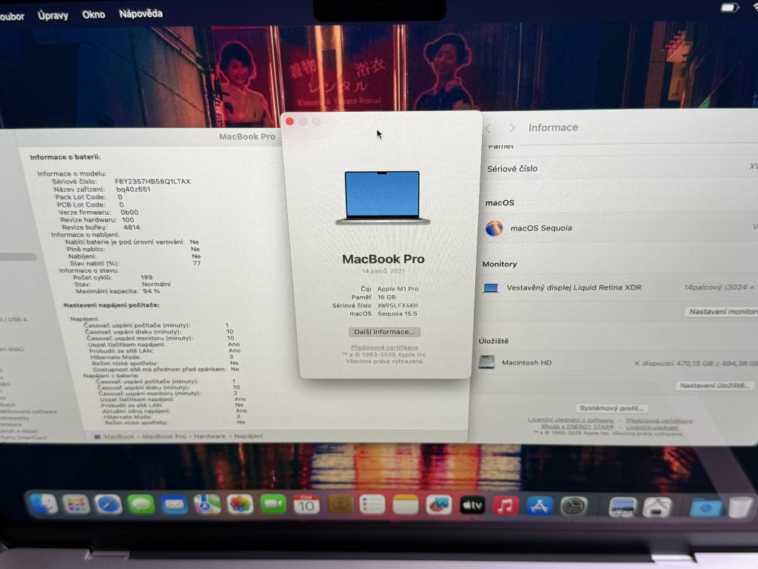
Task: Click the Monitory section heading
Action: click(x=500, y=264)
